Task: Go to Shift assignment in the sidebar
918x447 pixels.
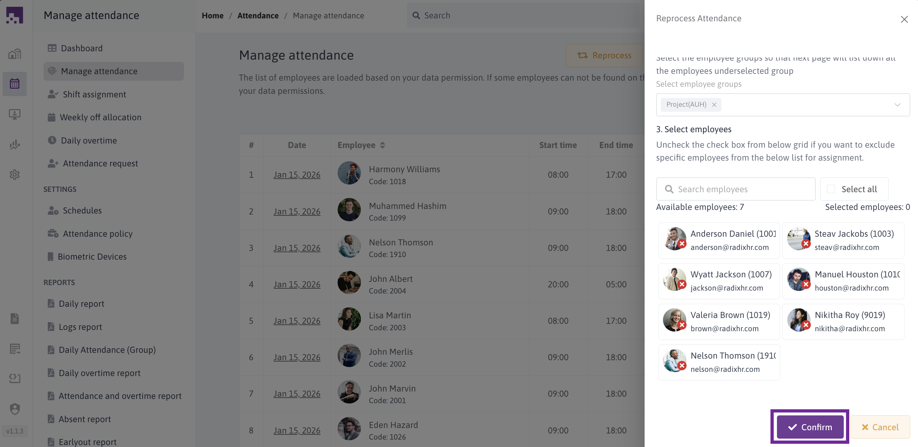Action: (94, 94)
